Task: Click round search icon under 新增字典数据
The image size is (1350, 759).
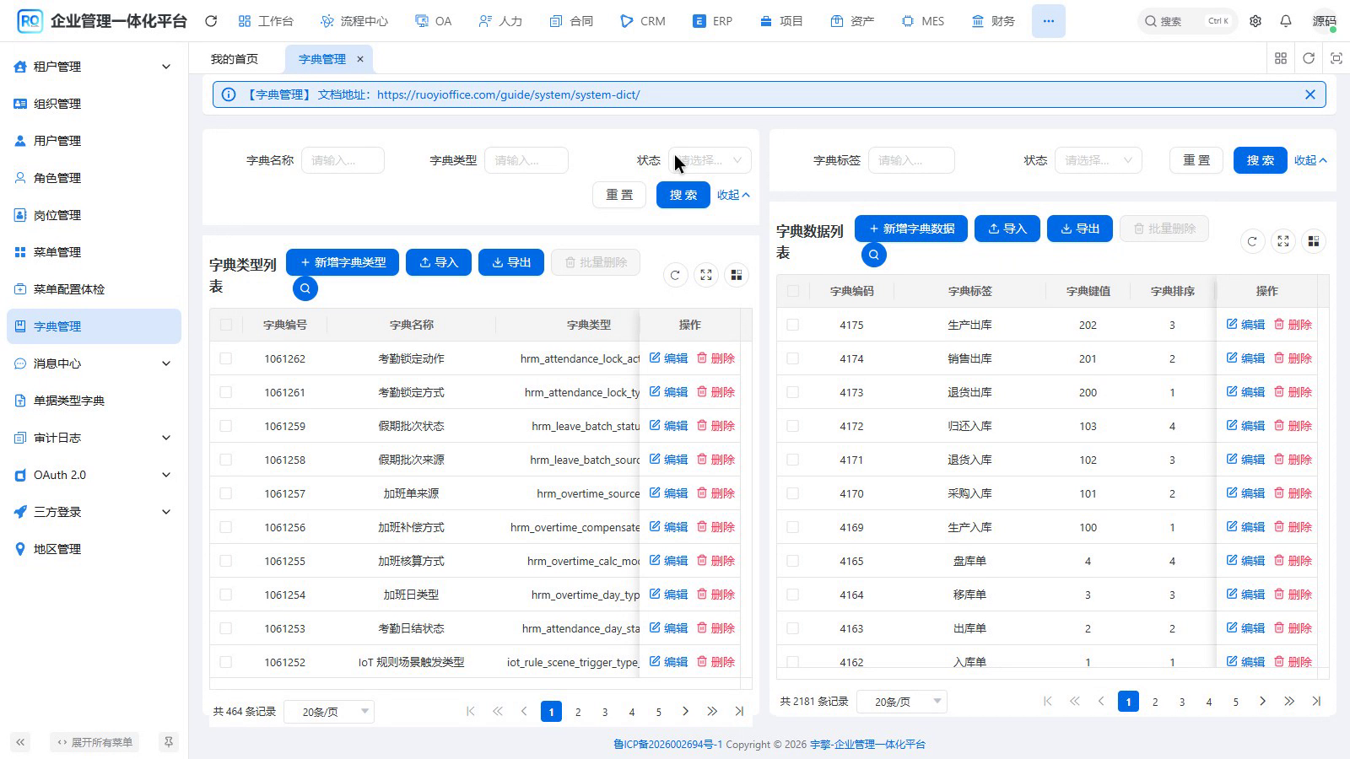Action: pos(874,255)
